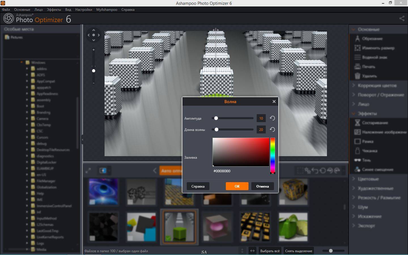This screenshot has height=255, width=408.
Task: Expand the Коррекция цветов section
Action: pos(354,85)
